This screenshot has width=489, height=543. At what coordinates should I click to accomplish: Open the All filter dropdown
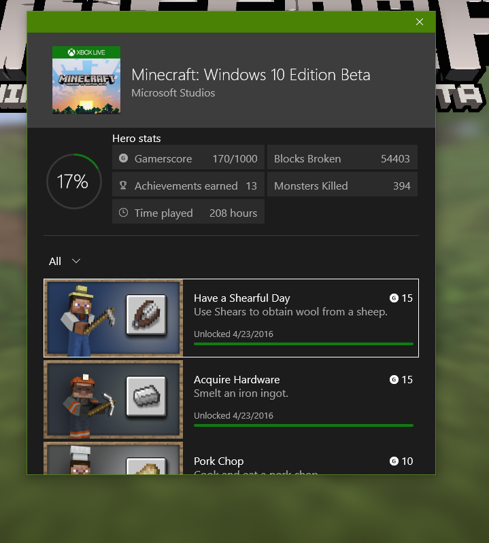65,261
